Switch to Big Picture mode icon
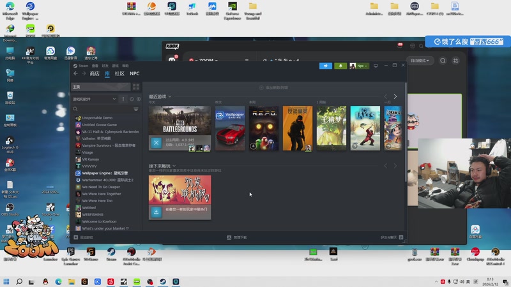Screen dimensions: 511x287 click(x=376, y=66)
